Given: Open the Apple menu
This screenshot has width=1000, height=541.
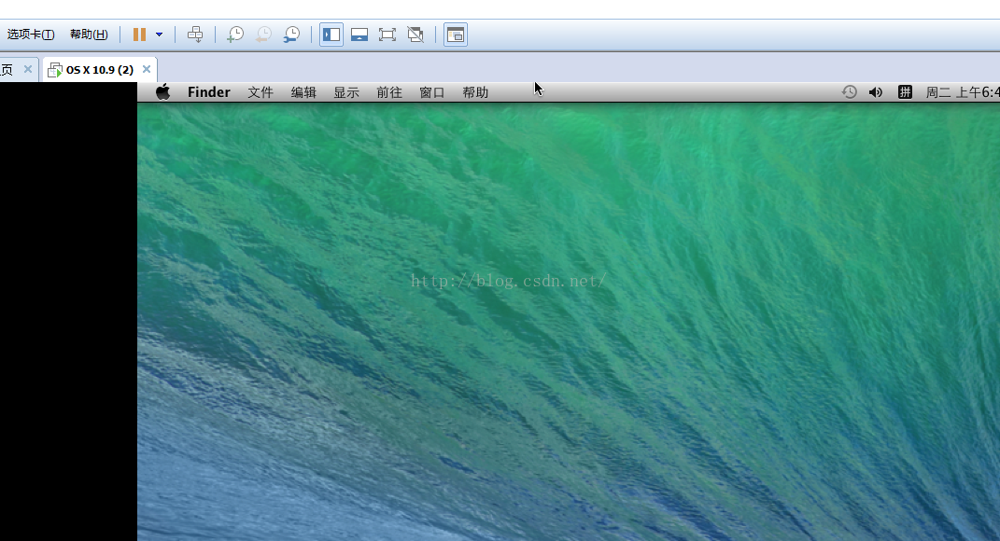Looking at the screenshot, I should pos(163,92).
